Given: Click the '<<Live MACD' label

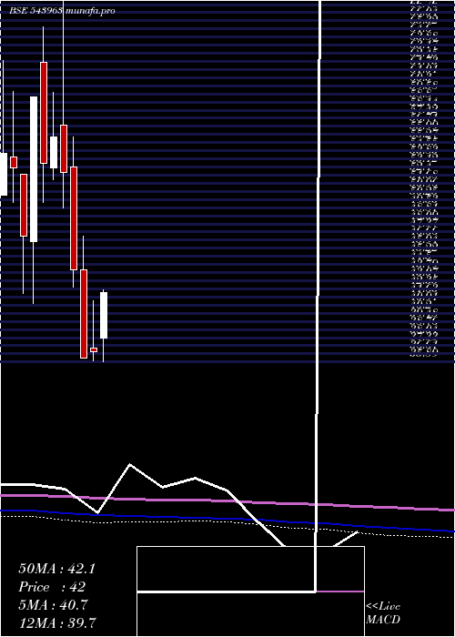Looking at the screenshot, I should click(383, 613).
